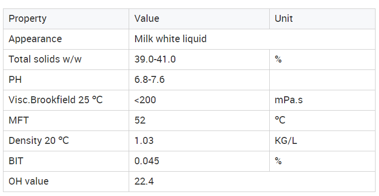379x196 pixels.
Task: Click the 39.0-41.0 value cell
Action: tap(199, 60)
